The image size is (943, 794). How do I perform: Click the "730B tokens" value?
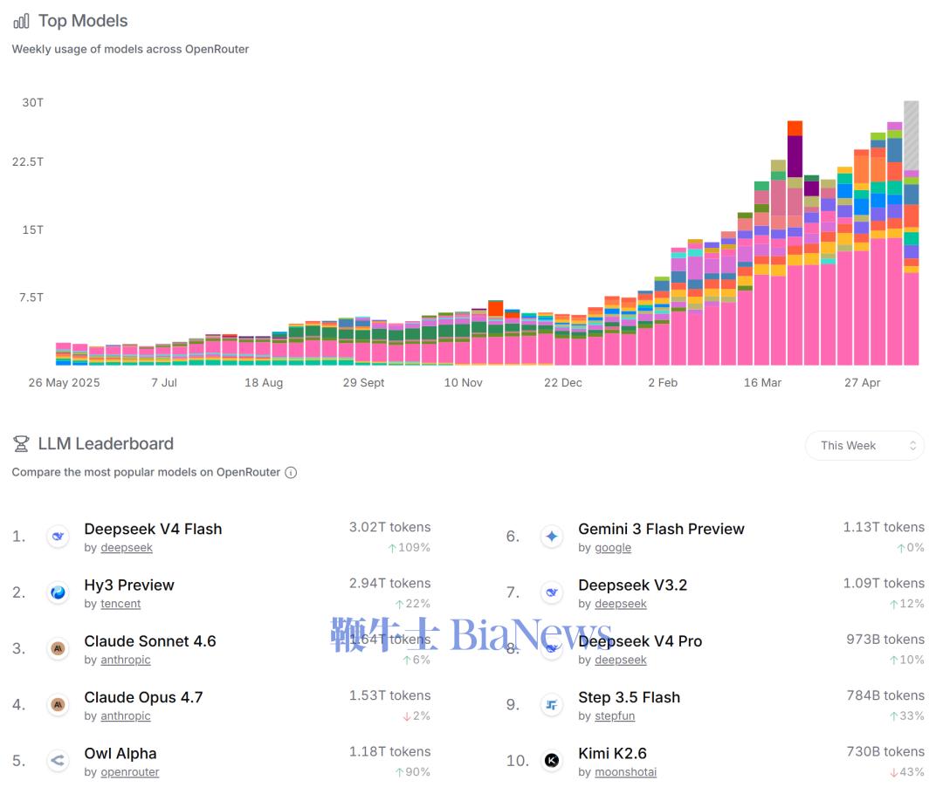point(885,751)
